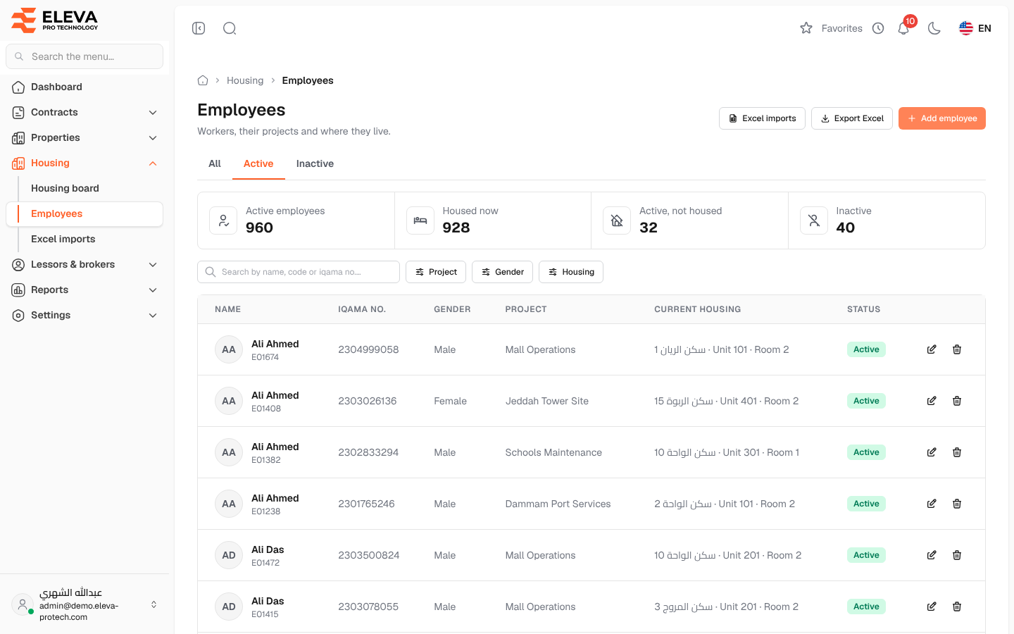This screenshot has height=634, width=1014.
Task: Expand Lessors & brokers menu
Action: click(x=84, y=264)
